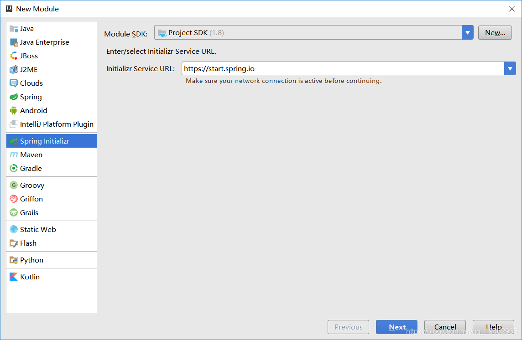Select the Android module type

pyautogui.click(x=52, y=110)
